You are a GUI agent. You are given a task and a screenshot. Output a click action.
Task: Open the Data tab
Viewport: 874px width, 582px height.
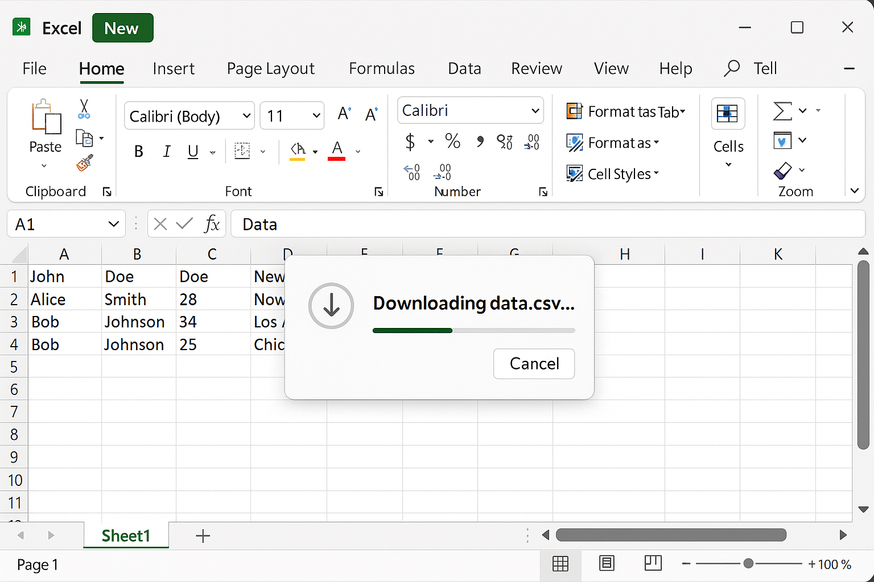[x=464, y=68]
